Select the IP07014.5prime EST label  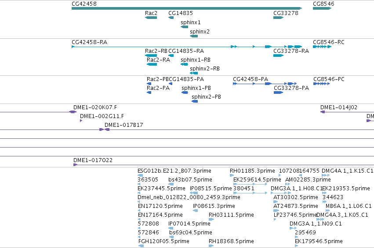(x=189, y=224)
